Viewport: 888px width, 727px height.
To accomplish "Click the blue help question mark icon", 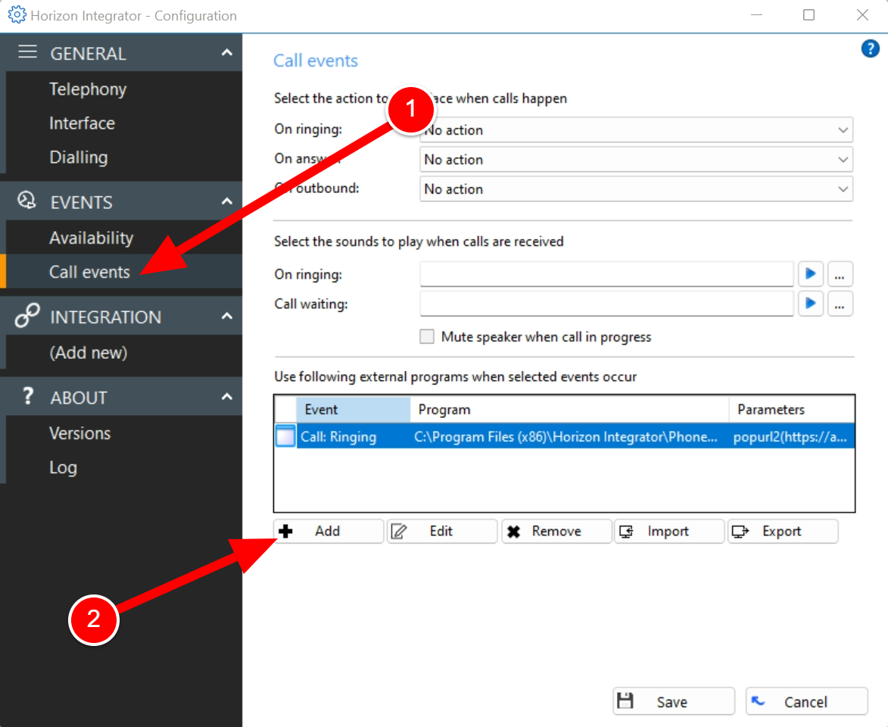I will pyautogui.click(x=870, y=48).
